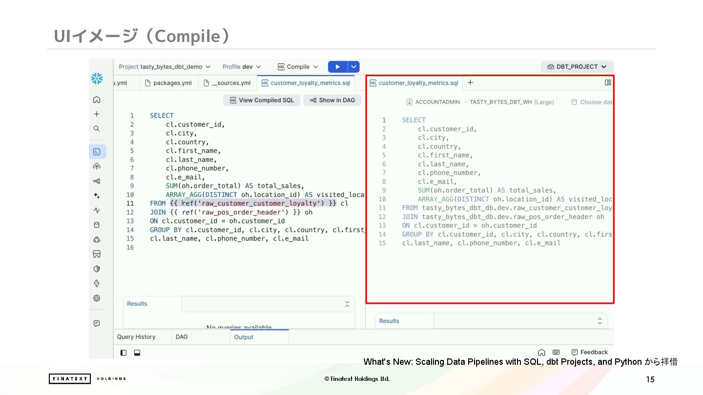Open the gear Admin icon in sidebar
The width and height of the screenshot is (703, 395).
97,298
